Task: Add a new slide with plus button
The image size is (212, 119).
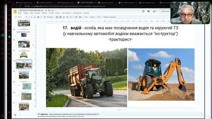Action: [x=26, y=17]
